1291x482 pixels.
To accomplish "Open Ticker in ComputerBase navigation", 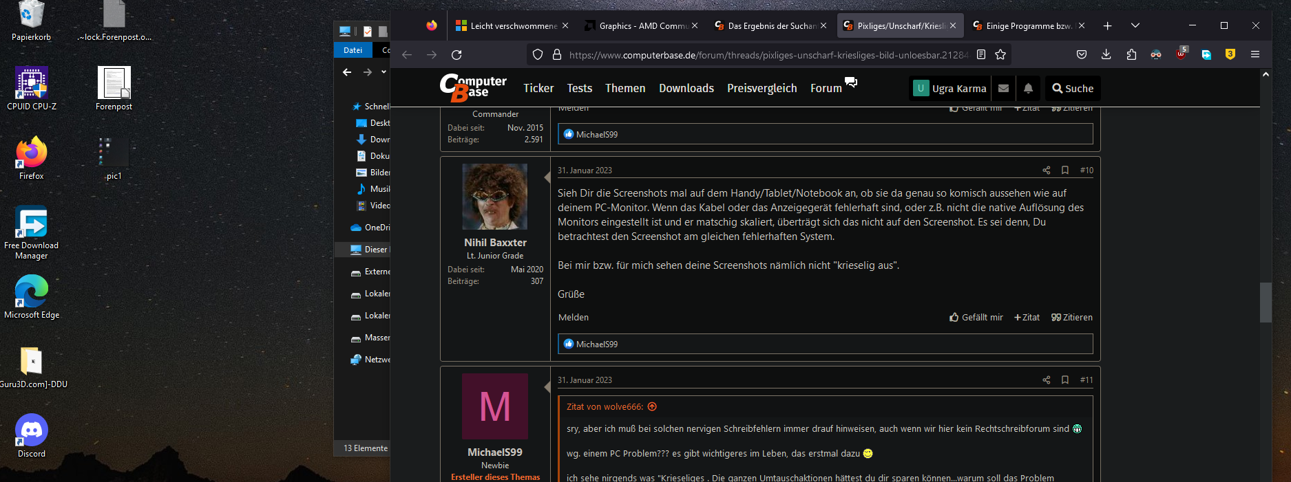I will point(538,88).
